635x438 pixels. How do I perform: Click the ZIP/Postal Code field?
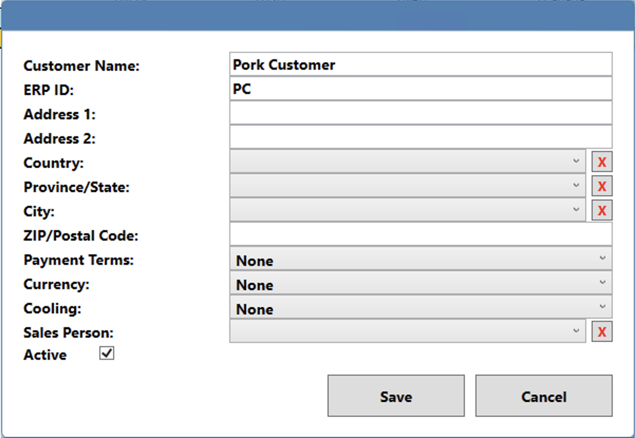pyautogui.click(x=421, y=234)
